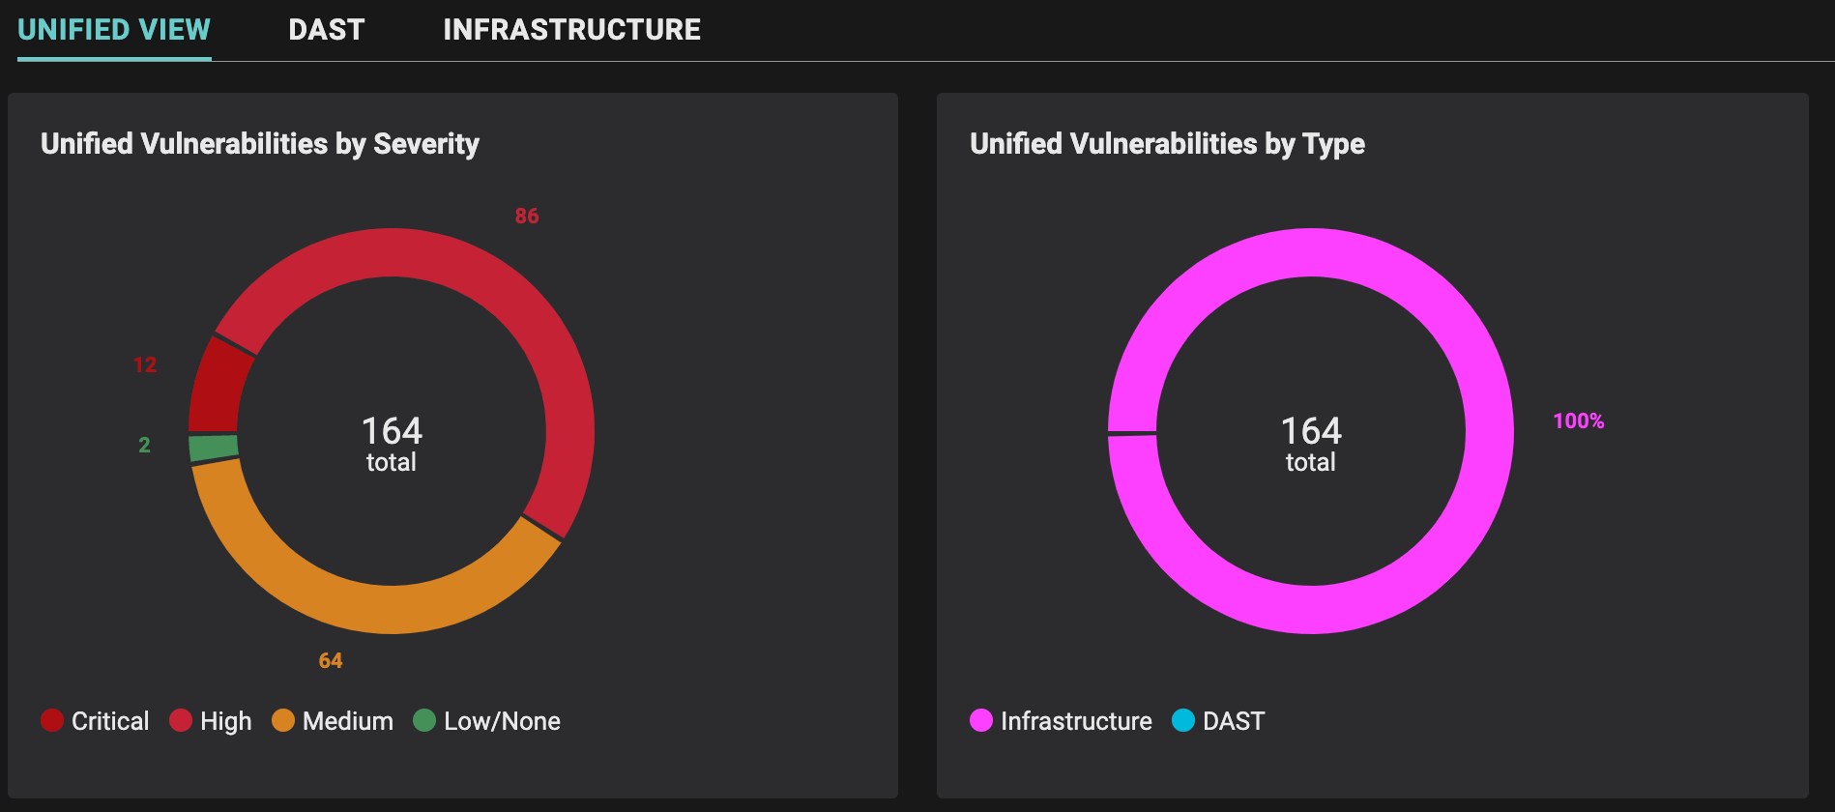
Task: Click the green Low/None donut segment
Action: coord(214,448)
